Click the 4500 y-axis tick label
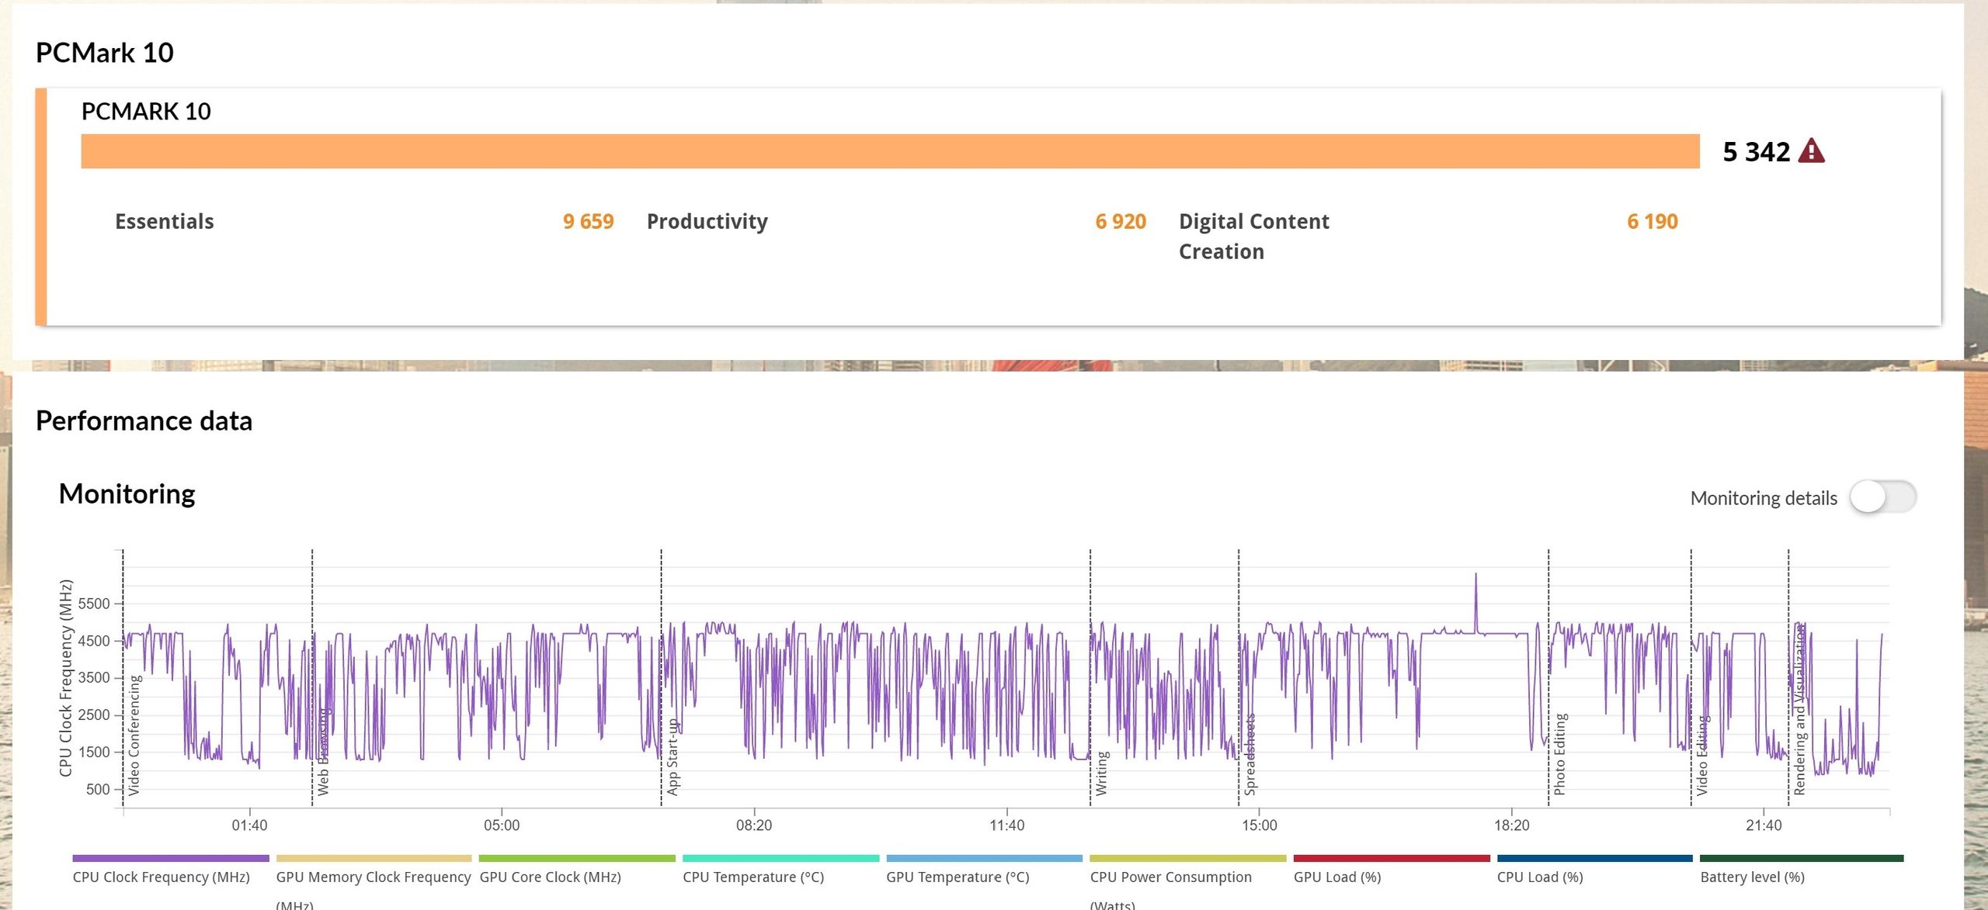 coord(94,641)
